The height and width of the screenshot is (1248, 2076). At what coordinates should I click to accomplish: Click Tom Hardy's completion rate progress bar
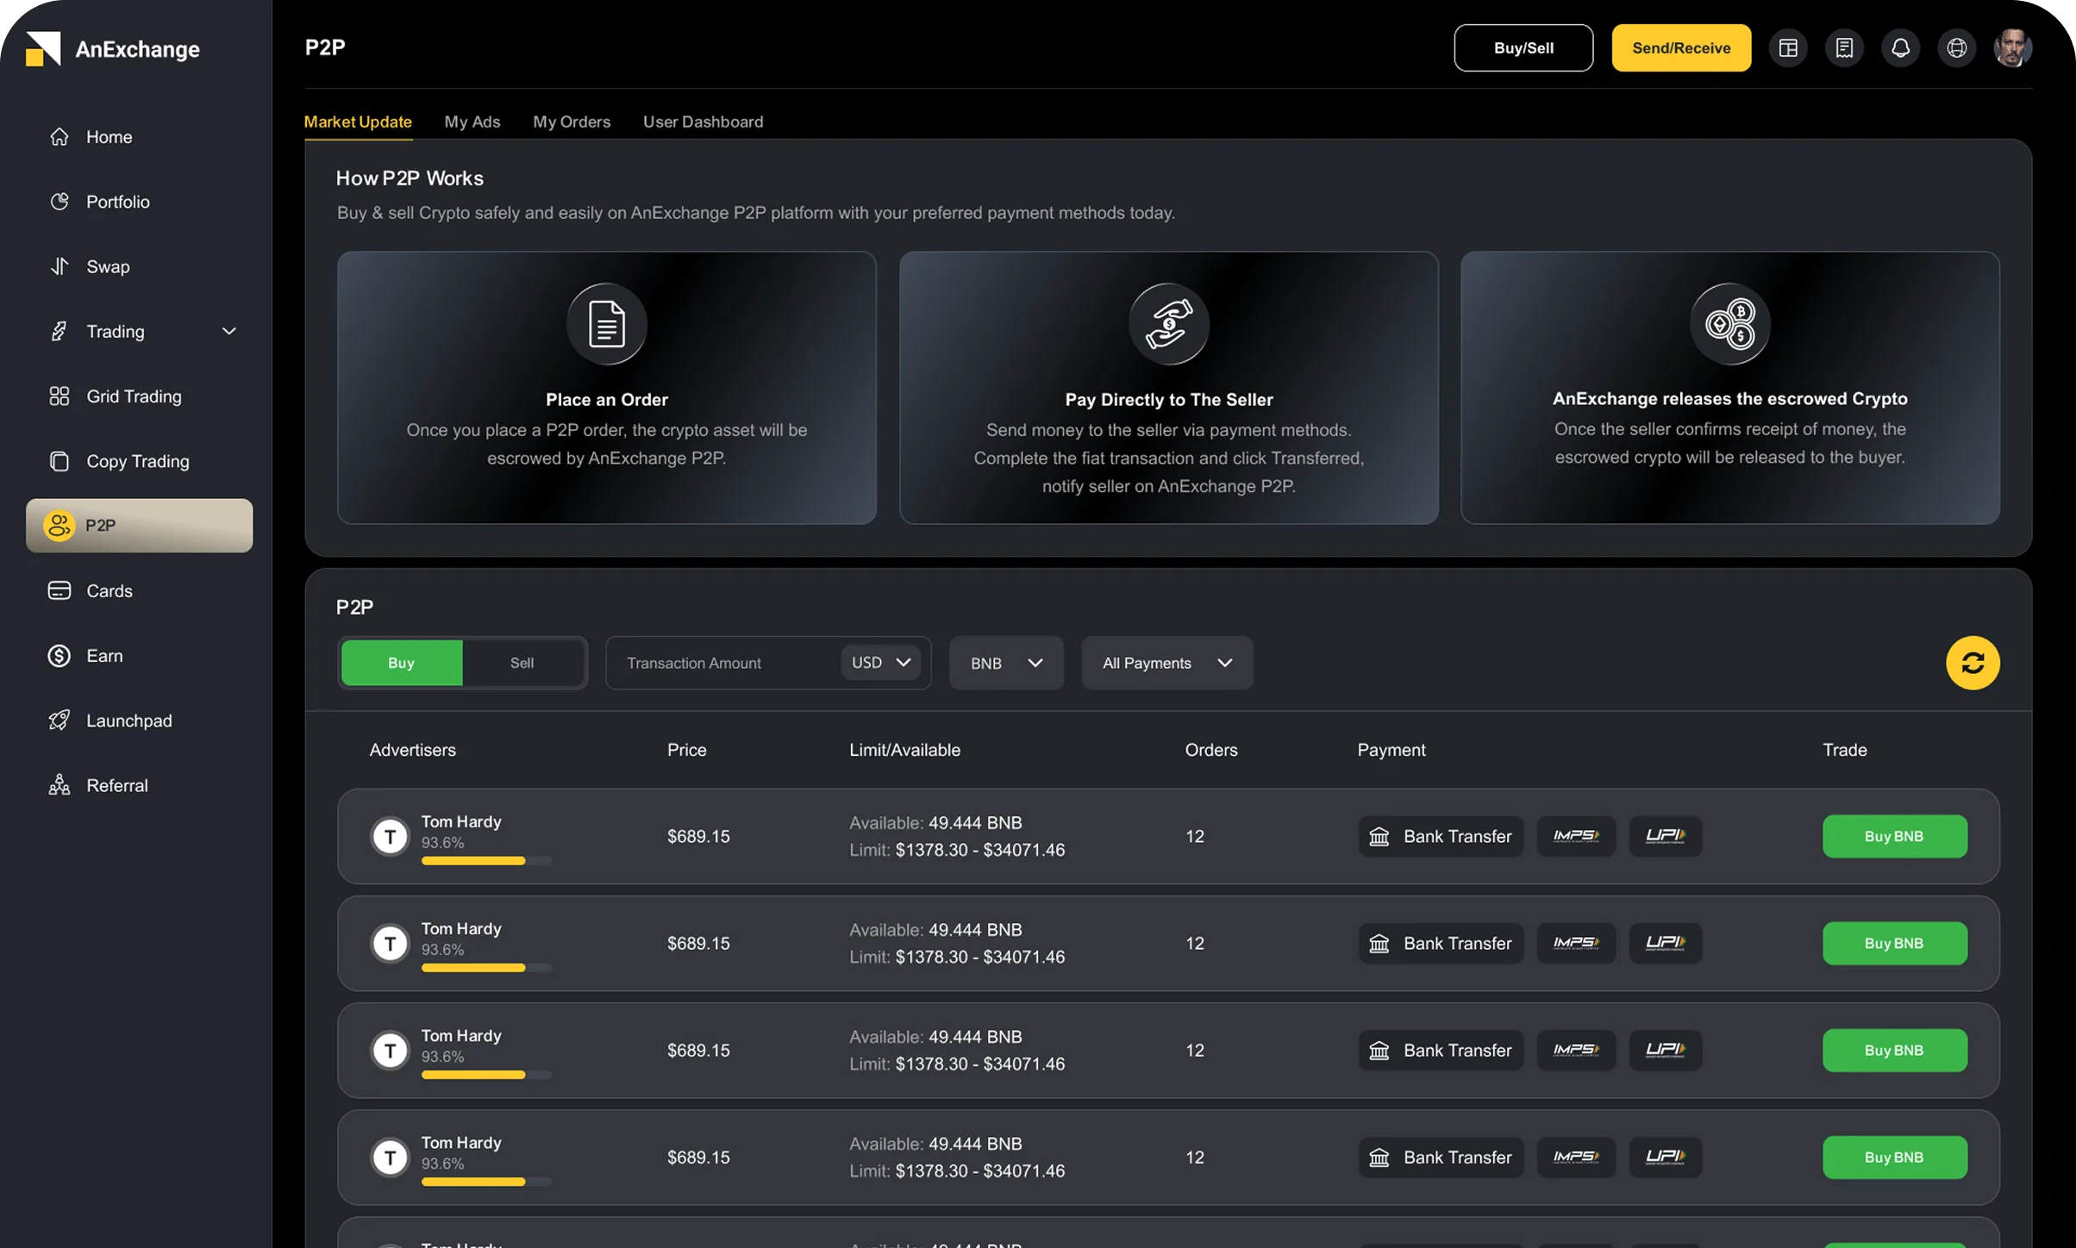coord(485,861)
